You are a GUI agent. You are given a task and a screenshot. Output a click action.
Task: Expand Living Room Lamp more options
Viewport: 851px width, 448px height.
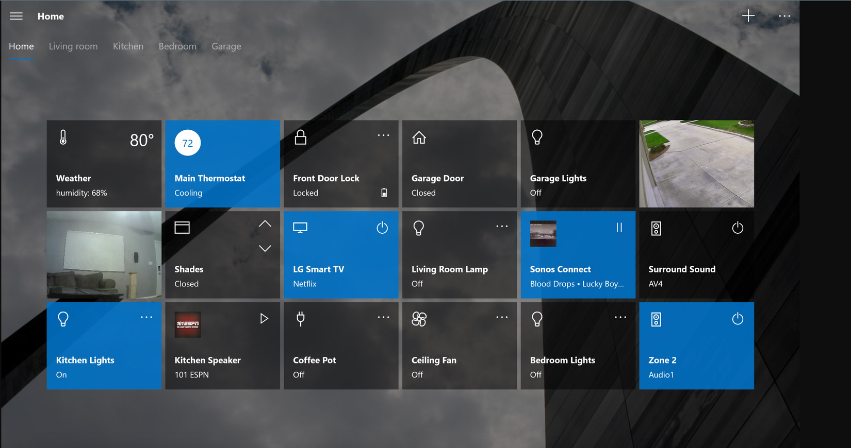(x=501, y=227)
